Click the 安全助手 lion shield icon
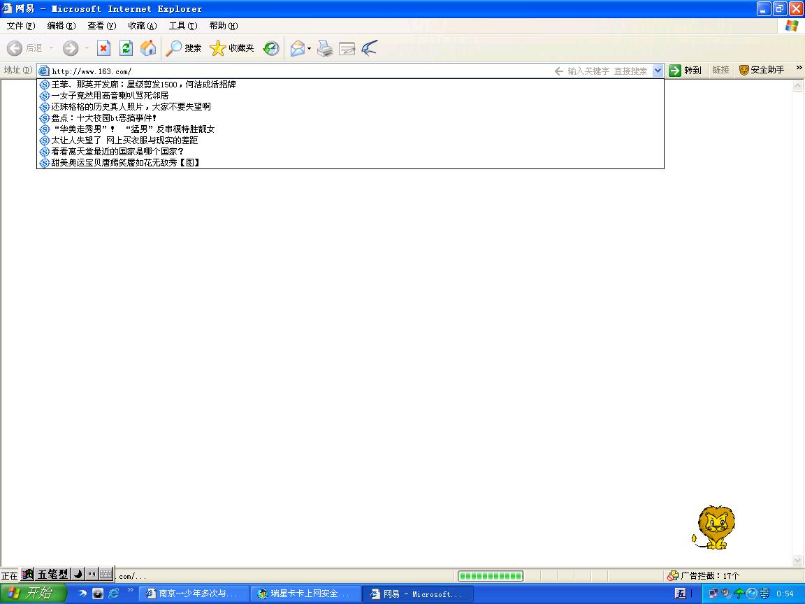 click(x=744, y=70)
